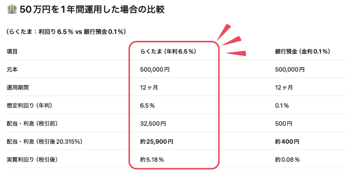This screenshot has height=173, width=349.
Task: Click the 想定利回り (年利) row label
Action: tap(30, 106)
